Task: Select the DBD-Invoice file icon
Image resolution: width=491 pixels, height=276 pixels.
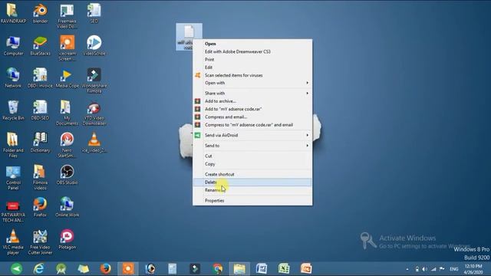Action: [40, 78]
